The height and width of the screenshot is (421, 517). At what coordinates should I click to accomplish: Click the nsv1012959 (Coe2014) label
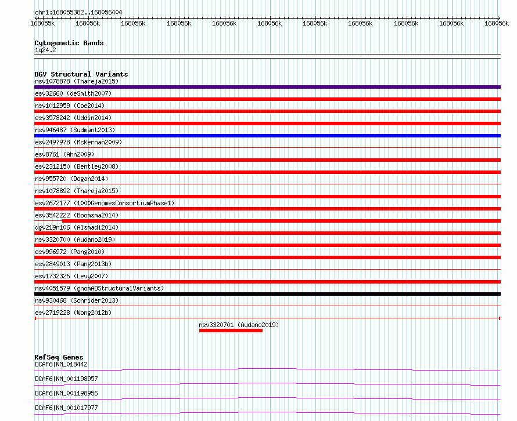click(x=70, y=106)
